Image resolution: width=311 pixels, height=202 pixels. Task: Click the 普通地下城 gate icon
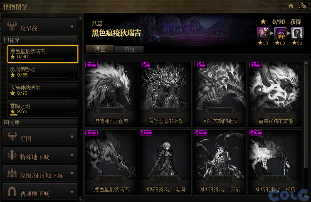coord(12,192)
